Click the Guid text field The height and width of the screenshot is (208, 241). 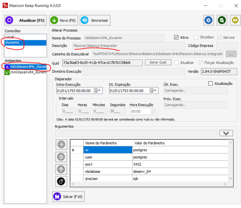(102, 63)
